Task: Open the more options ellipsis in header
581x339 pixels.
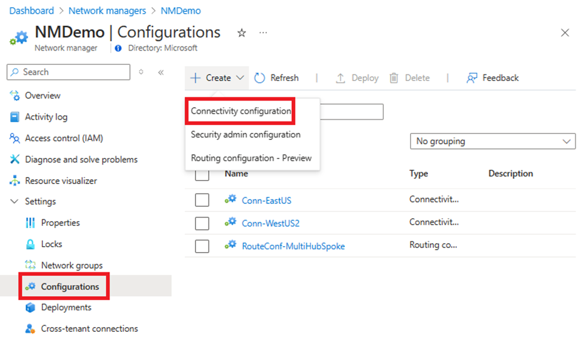Action: (x=263, y=33)
